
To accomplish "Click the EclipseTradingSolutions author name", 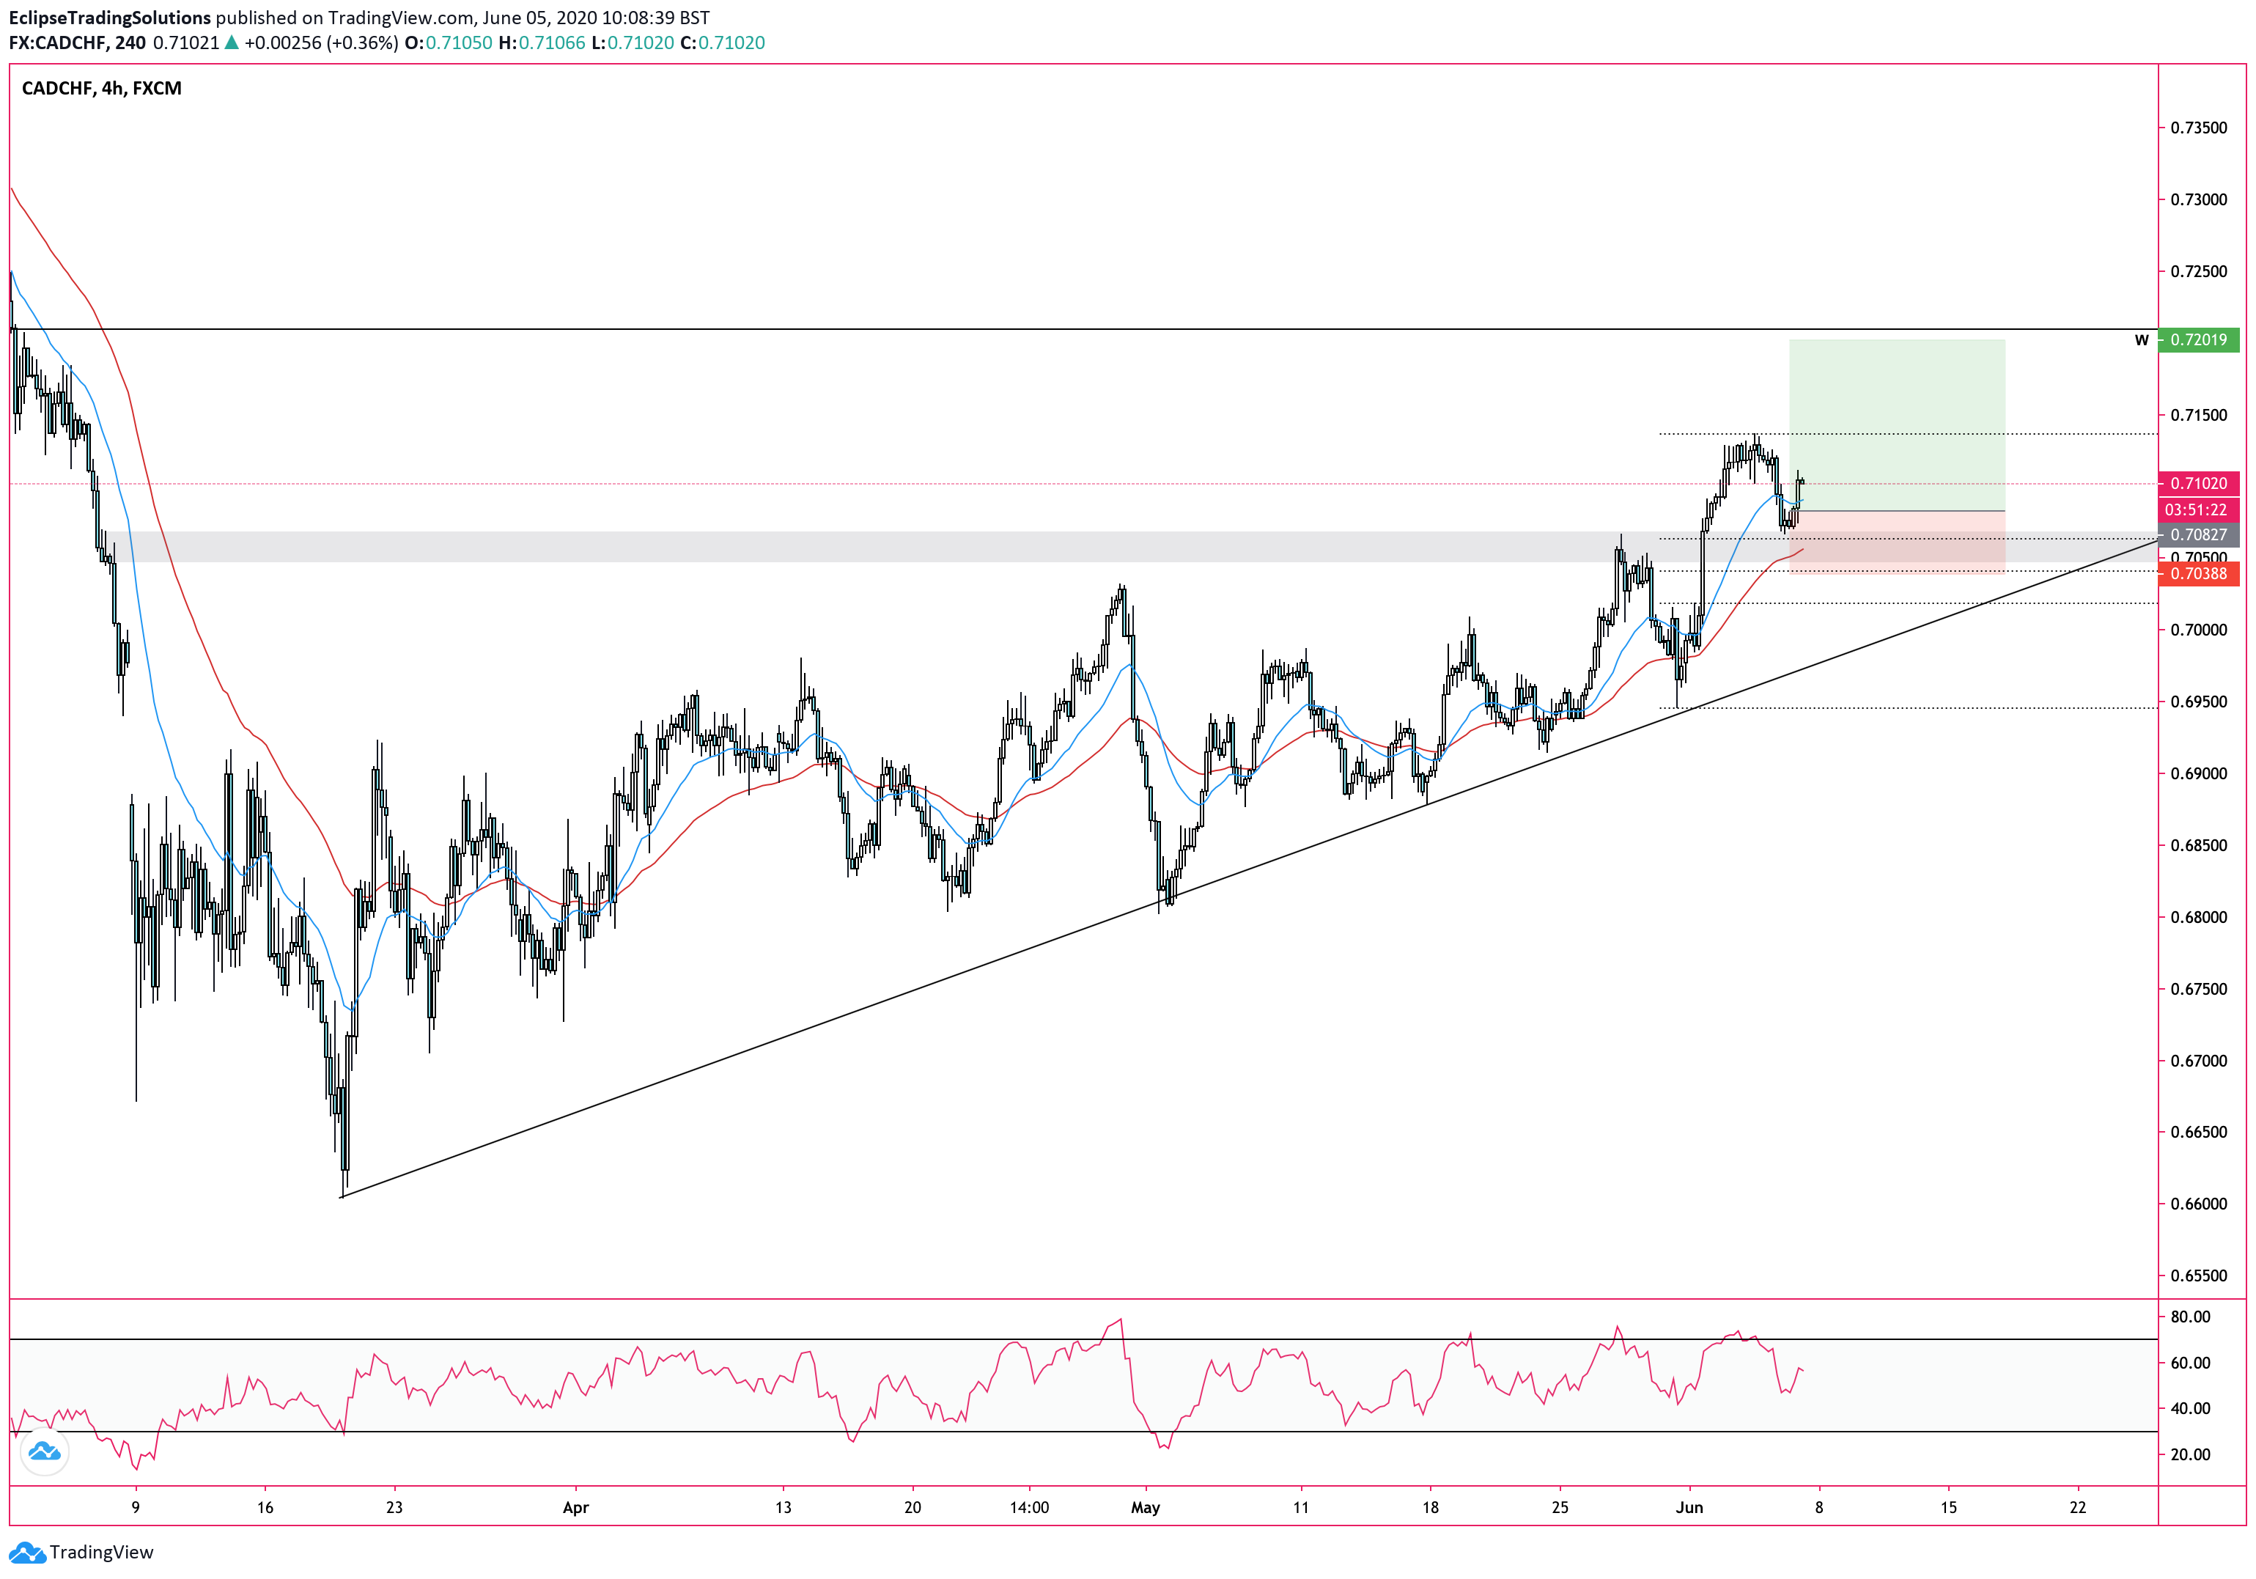I will pyautogui.click(x=109, y=18).
